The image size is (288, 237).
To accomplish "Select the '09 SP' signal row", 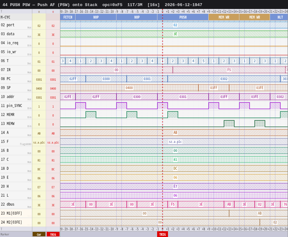I will 144,88.
